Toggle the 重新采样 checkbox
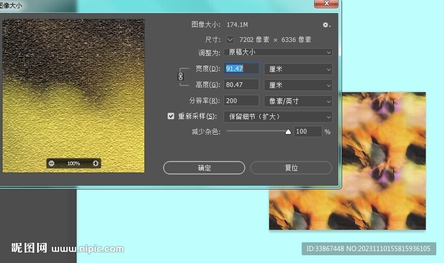Screen dimensions: 444x263 (171, 116)
